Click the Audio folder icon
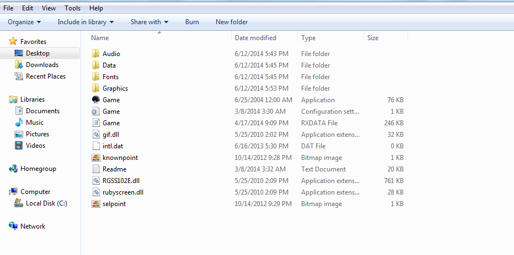The height and width of the screenshot is (255, 514). (x=96, y=54)
